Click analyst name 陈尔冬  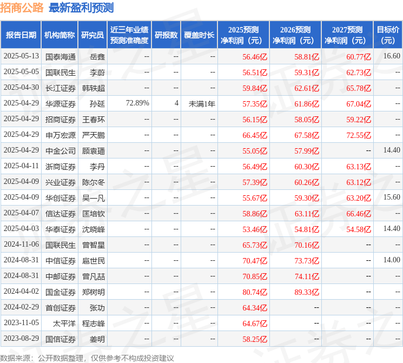click(94, 182)
